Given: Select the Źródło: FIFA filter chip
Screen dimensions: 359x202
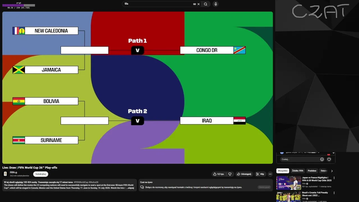Looking at the screenshot, I should click(x=298, y=171).
